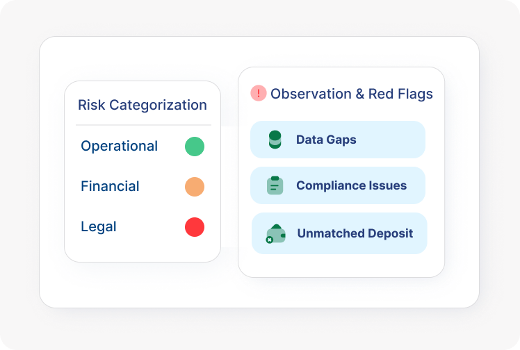Click the wallet icon for Unmatched Deposit

275,233
